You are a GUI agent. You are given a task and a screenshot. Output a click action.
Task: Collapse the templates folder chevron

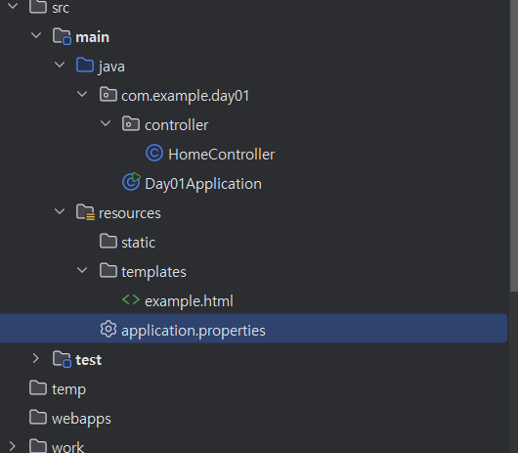(82, 270)
